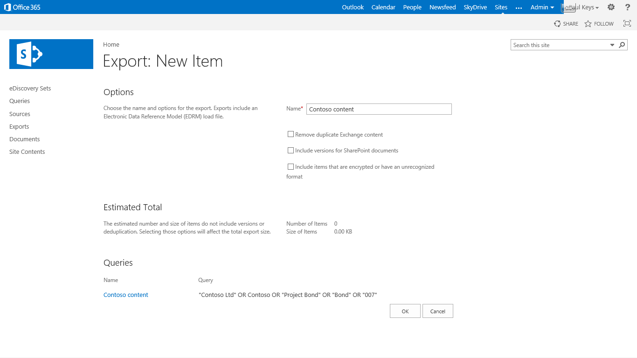This screenshot has height=358, width=637.
Task: Open the Paul Keys account menu
Action: click(582, 7)
